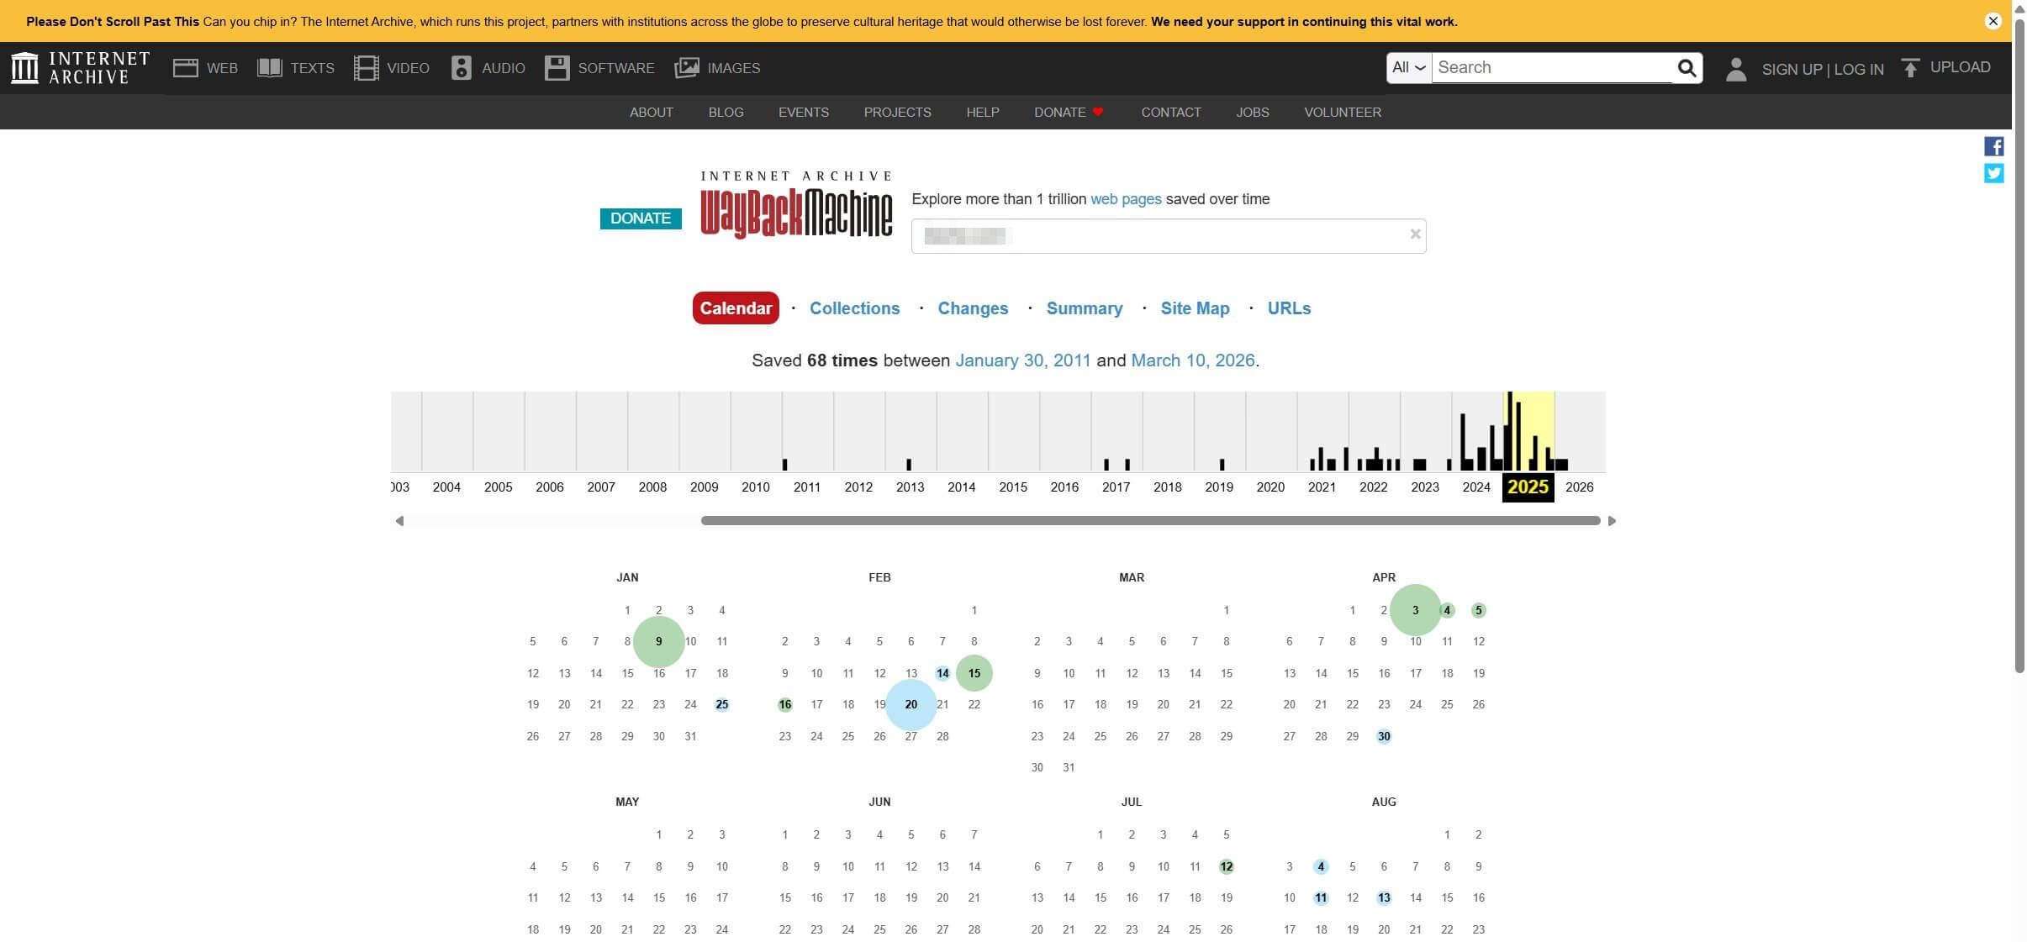Image resolution: width=2027 pixels, height=942 pixels.
Task: Open the Images section icon
Action: click(x=686, y=68)
